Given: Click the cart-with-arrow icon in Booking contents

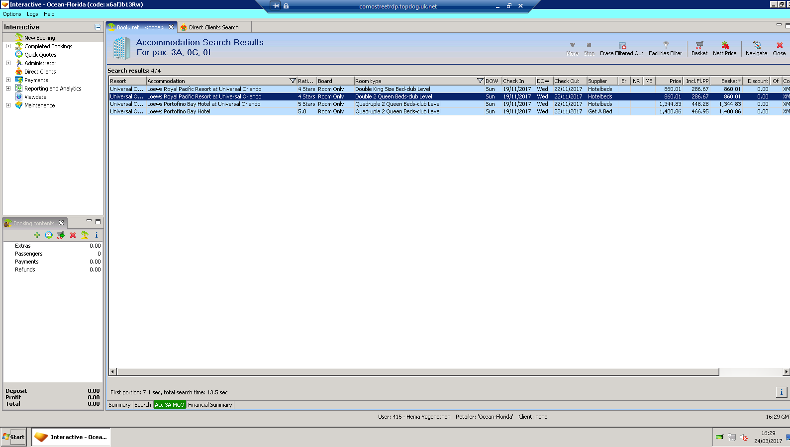Looking at the screenshot, I should click(60, 235).
